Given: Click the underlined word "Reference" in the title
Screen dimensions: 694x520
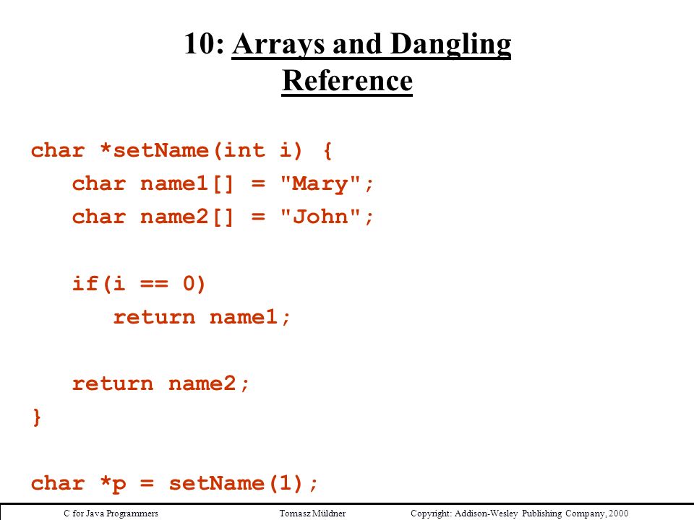Looking at the screenshot, I should pyautogui.click(x=348, y=81).
